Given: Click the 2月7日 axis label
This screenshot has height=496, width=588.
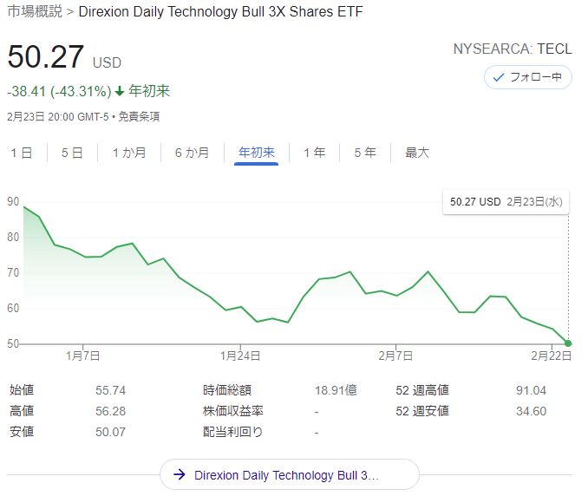Looking at the screenshot, I should 395,356.
